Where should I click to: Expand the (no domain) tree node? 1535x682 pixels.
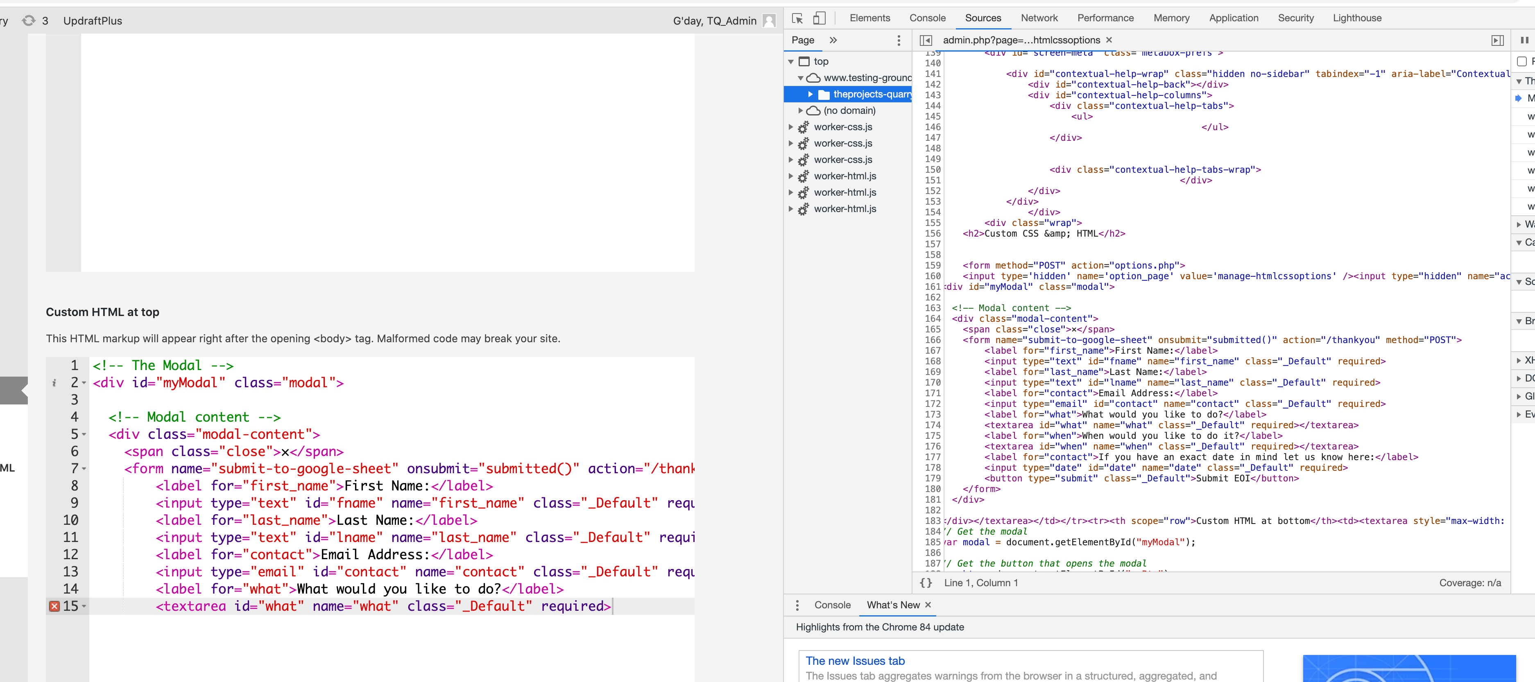coord(800,110)
